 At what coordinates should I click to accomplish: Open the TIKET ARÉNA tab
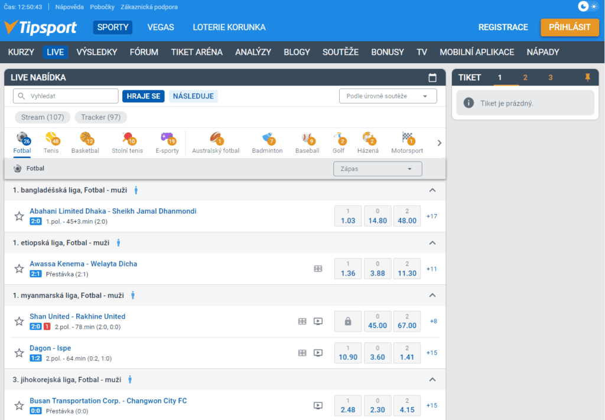(x=197, y=52)
